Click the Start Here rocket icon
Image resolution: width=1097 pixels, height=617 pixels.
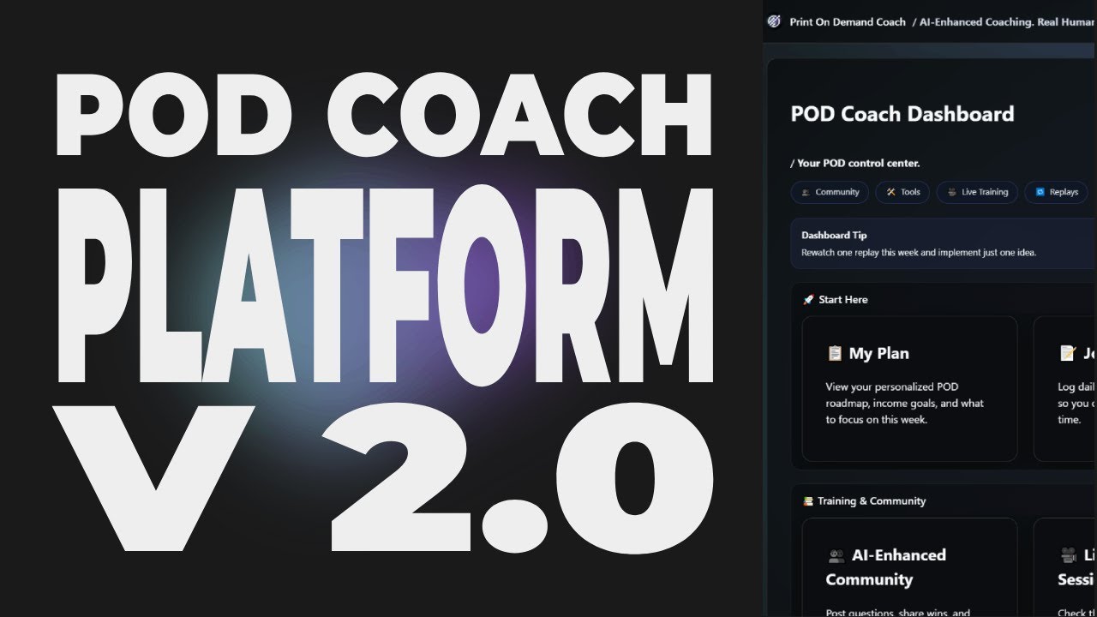point(807,300)
